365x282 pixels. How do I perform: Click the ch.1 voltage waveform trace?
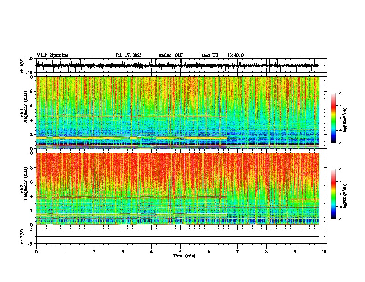click(x=178, y=65)
